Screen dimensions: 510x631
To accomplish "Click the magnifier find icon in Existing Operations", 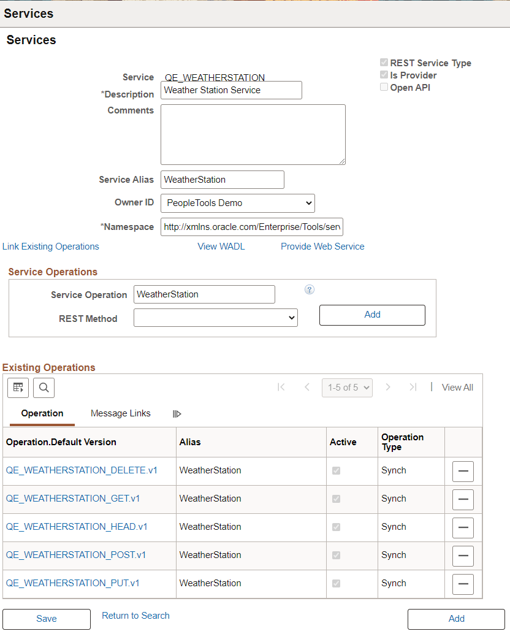I will coord(44,388).
